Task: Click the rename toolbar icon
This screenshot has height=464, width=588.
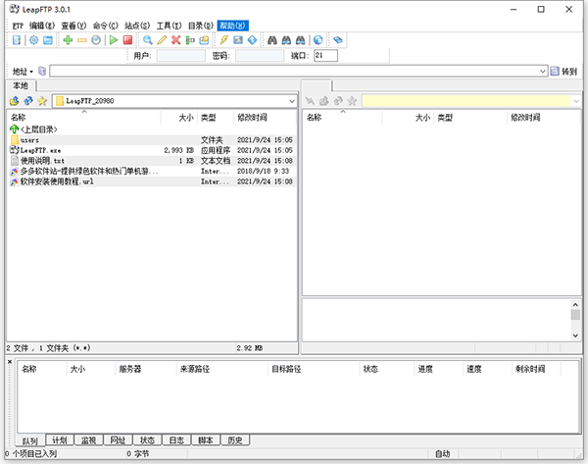Action: [190, 40]
